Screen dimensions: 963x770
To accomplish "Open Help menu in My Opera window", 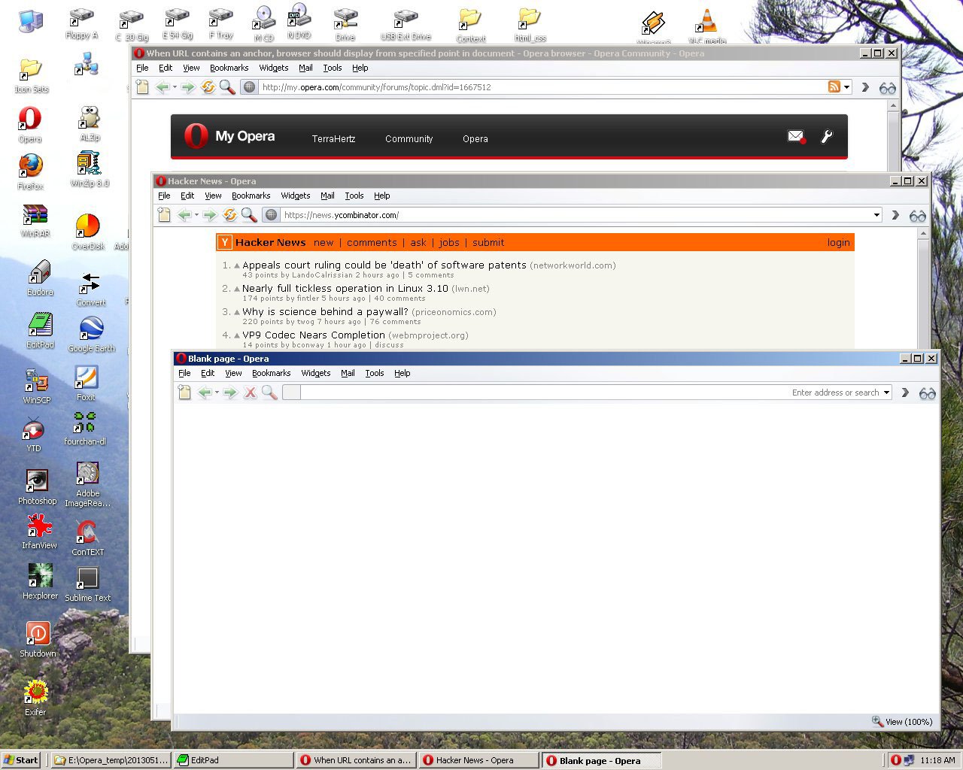I will [360, 68].
